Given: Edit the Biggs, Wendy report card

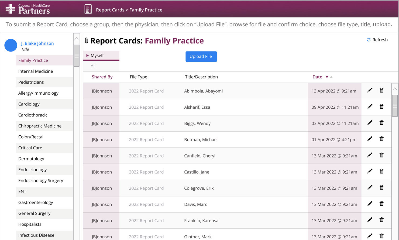Looking at the screenshot, I should click(370, 123).
